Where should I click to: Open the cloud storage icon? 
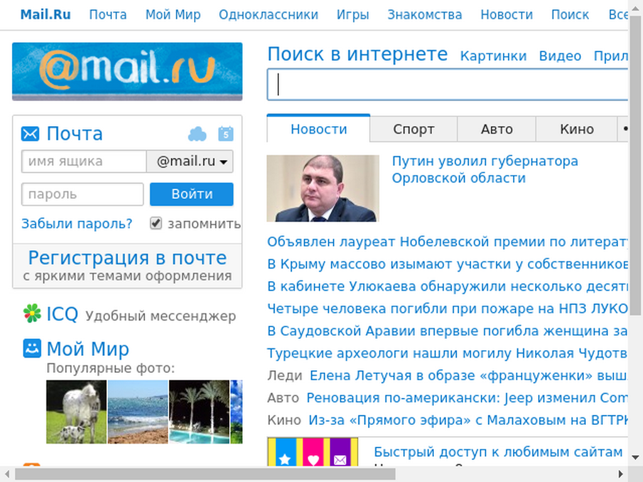click(x=197, y=134)
